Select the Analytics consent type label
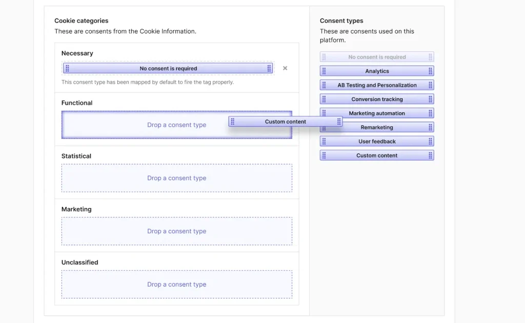525x323 pixels. point(377,71)
